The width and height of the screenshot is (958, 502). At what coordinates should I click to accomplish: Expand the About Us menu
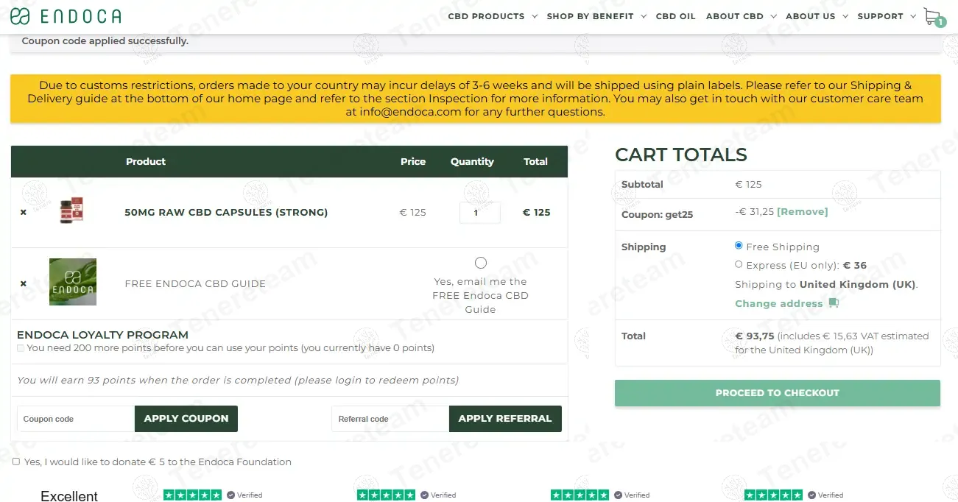[817, 16]
